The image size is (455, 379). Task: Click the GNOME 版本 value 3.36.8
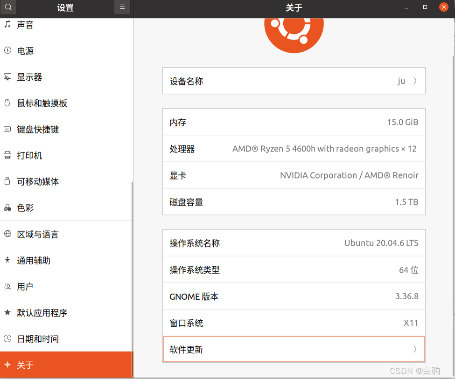pos(407,296)
